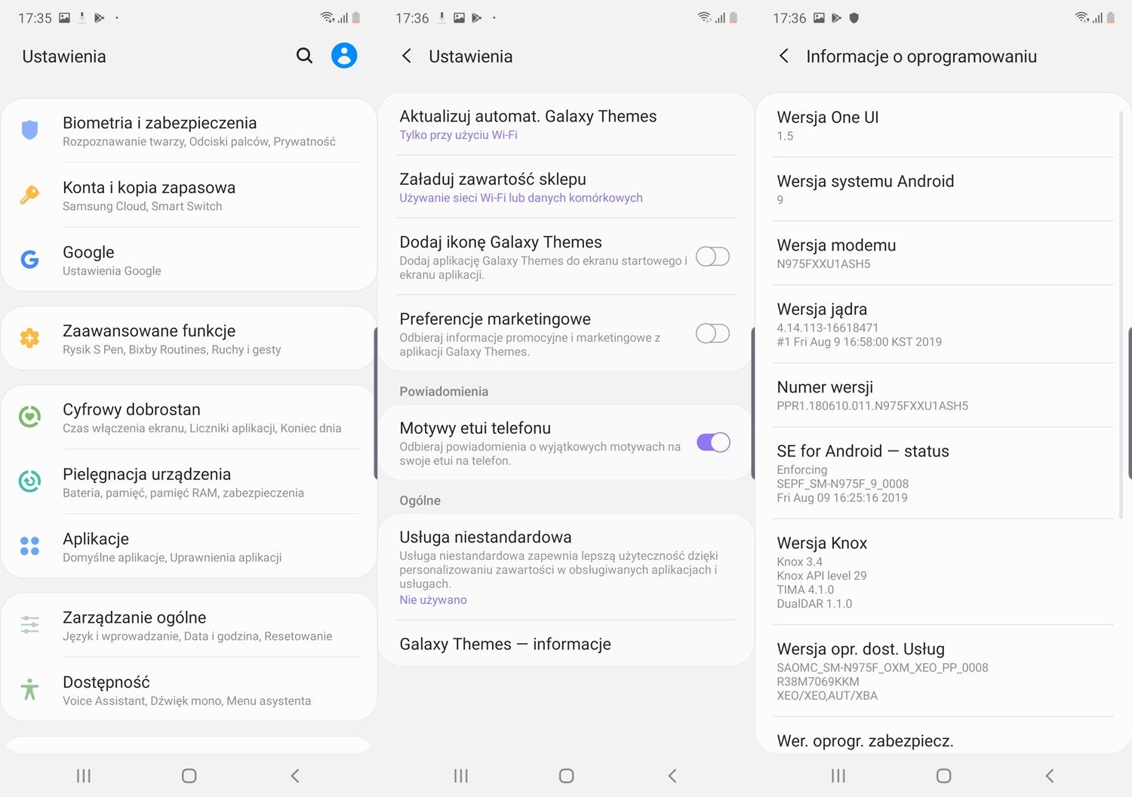1132x797 pixels.
Task: Tap Wersja modemu N975FXXU1ASH5 entry
Action: coord(943,254)
